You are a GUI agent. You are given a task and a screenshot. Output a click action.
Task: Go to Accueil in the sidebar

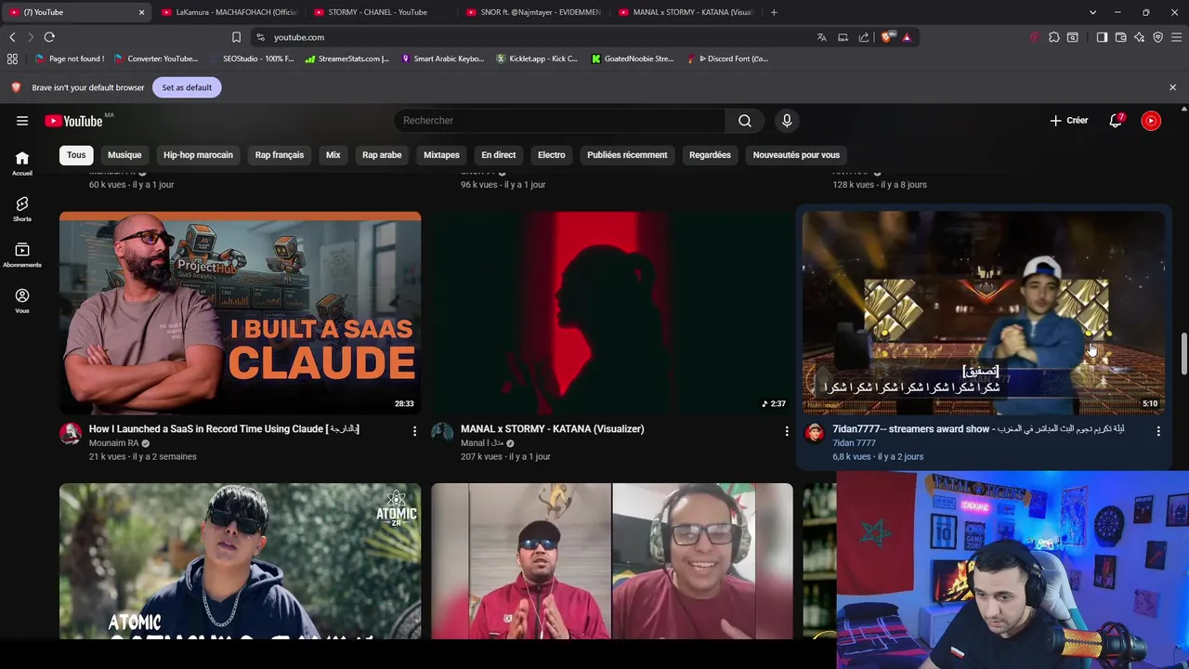point(22,164)
